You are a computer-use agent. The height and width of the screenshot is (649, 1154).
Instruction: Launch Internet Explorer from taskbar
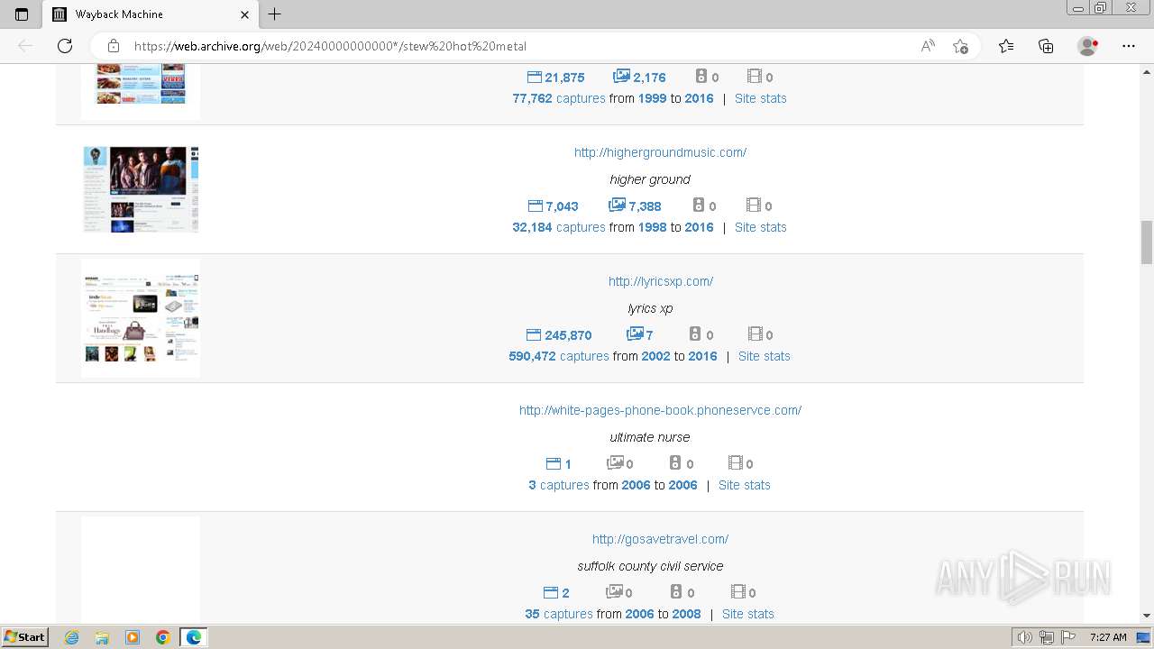71,637
